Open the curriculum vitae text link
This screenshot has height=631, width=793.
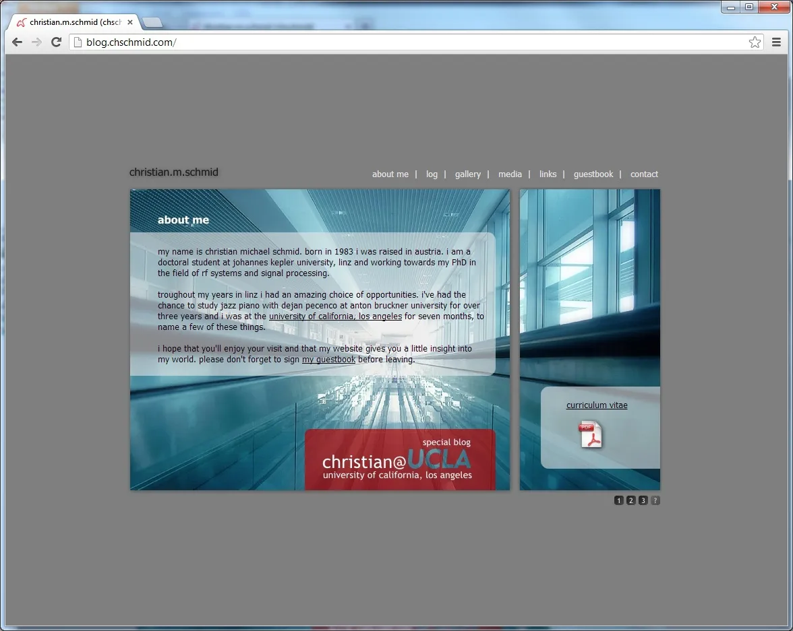click(x=597, y=405)
